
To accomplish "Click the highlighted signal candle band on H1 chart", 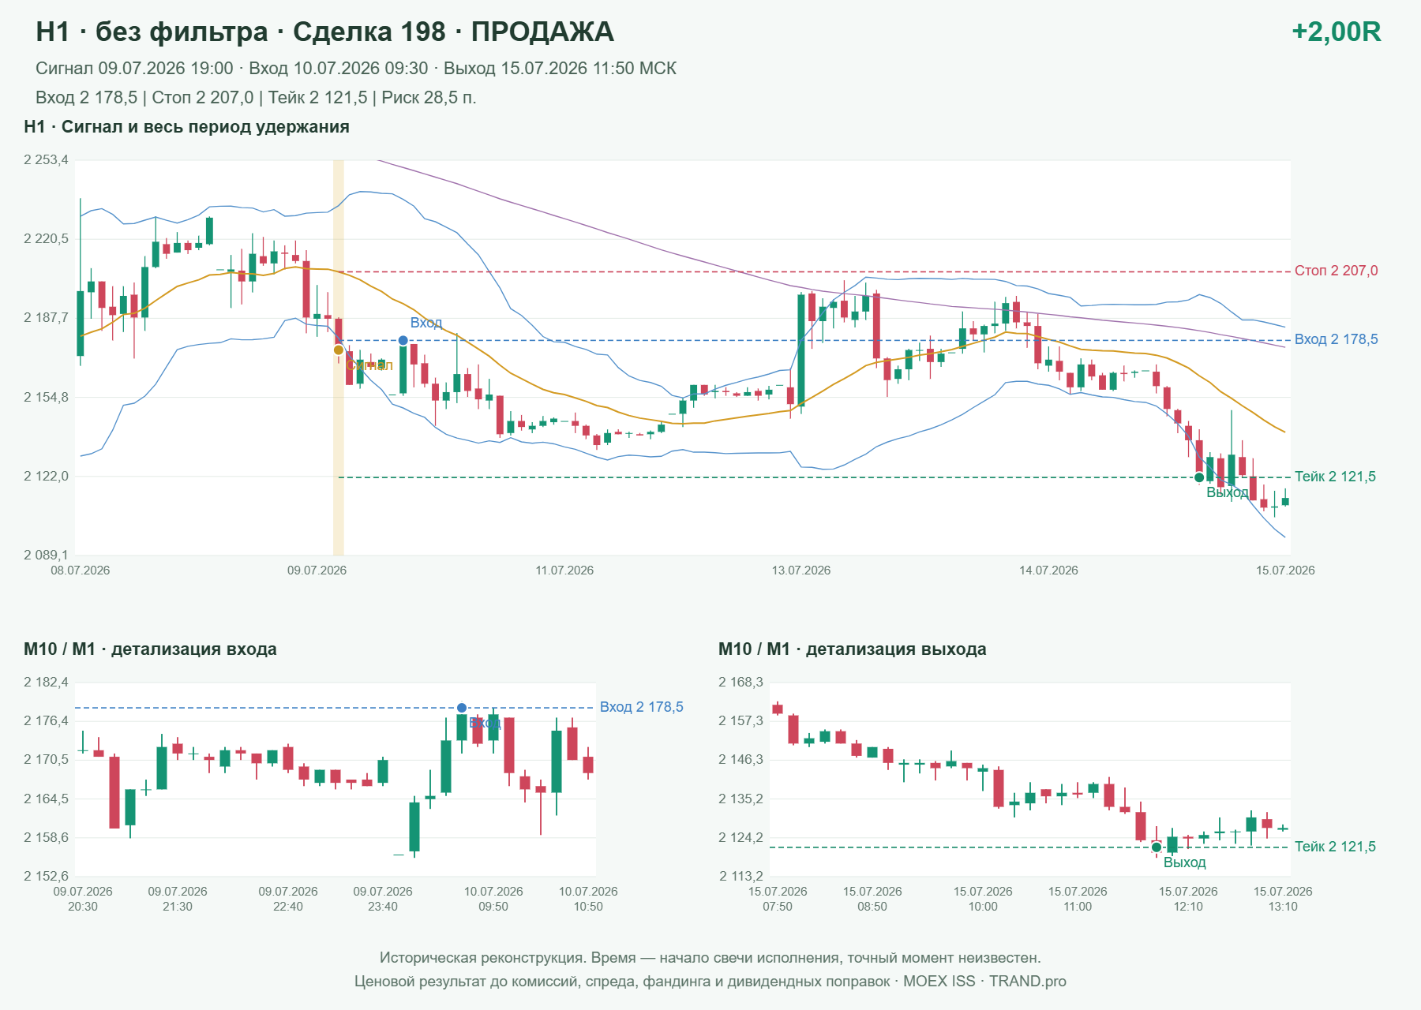I will pyautogui.click(x=339, y=357).
